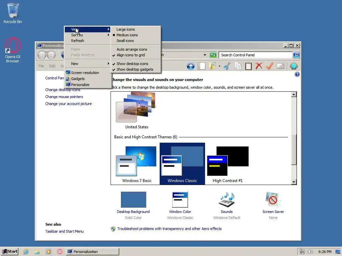Choose Screen resolution from context menu
The width and height of the screenshot is (342, 256).
[88, 72]
